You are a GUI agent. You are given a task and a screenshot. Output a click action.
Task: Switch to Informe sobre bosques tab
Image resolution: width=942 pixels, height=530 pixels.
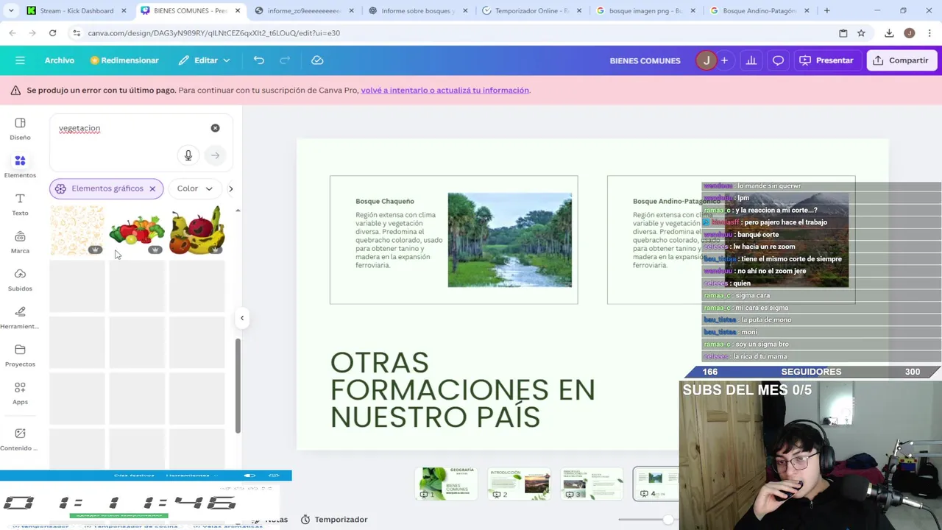[417, 11]
